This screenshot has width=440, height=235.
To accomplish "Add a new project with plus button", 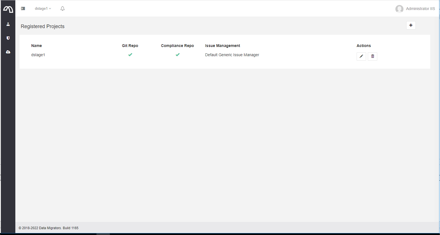I will coord(411,25).
